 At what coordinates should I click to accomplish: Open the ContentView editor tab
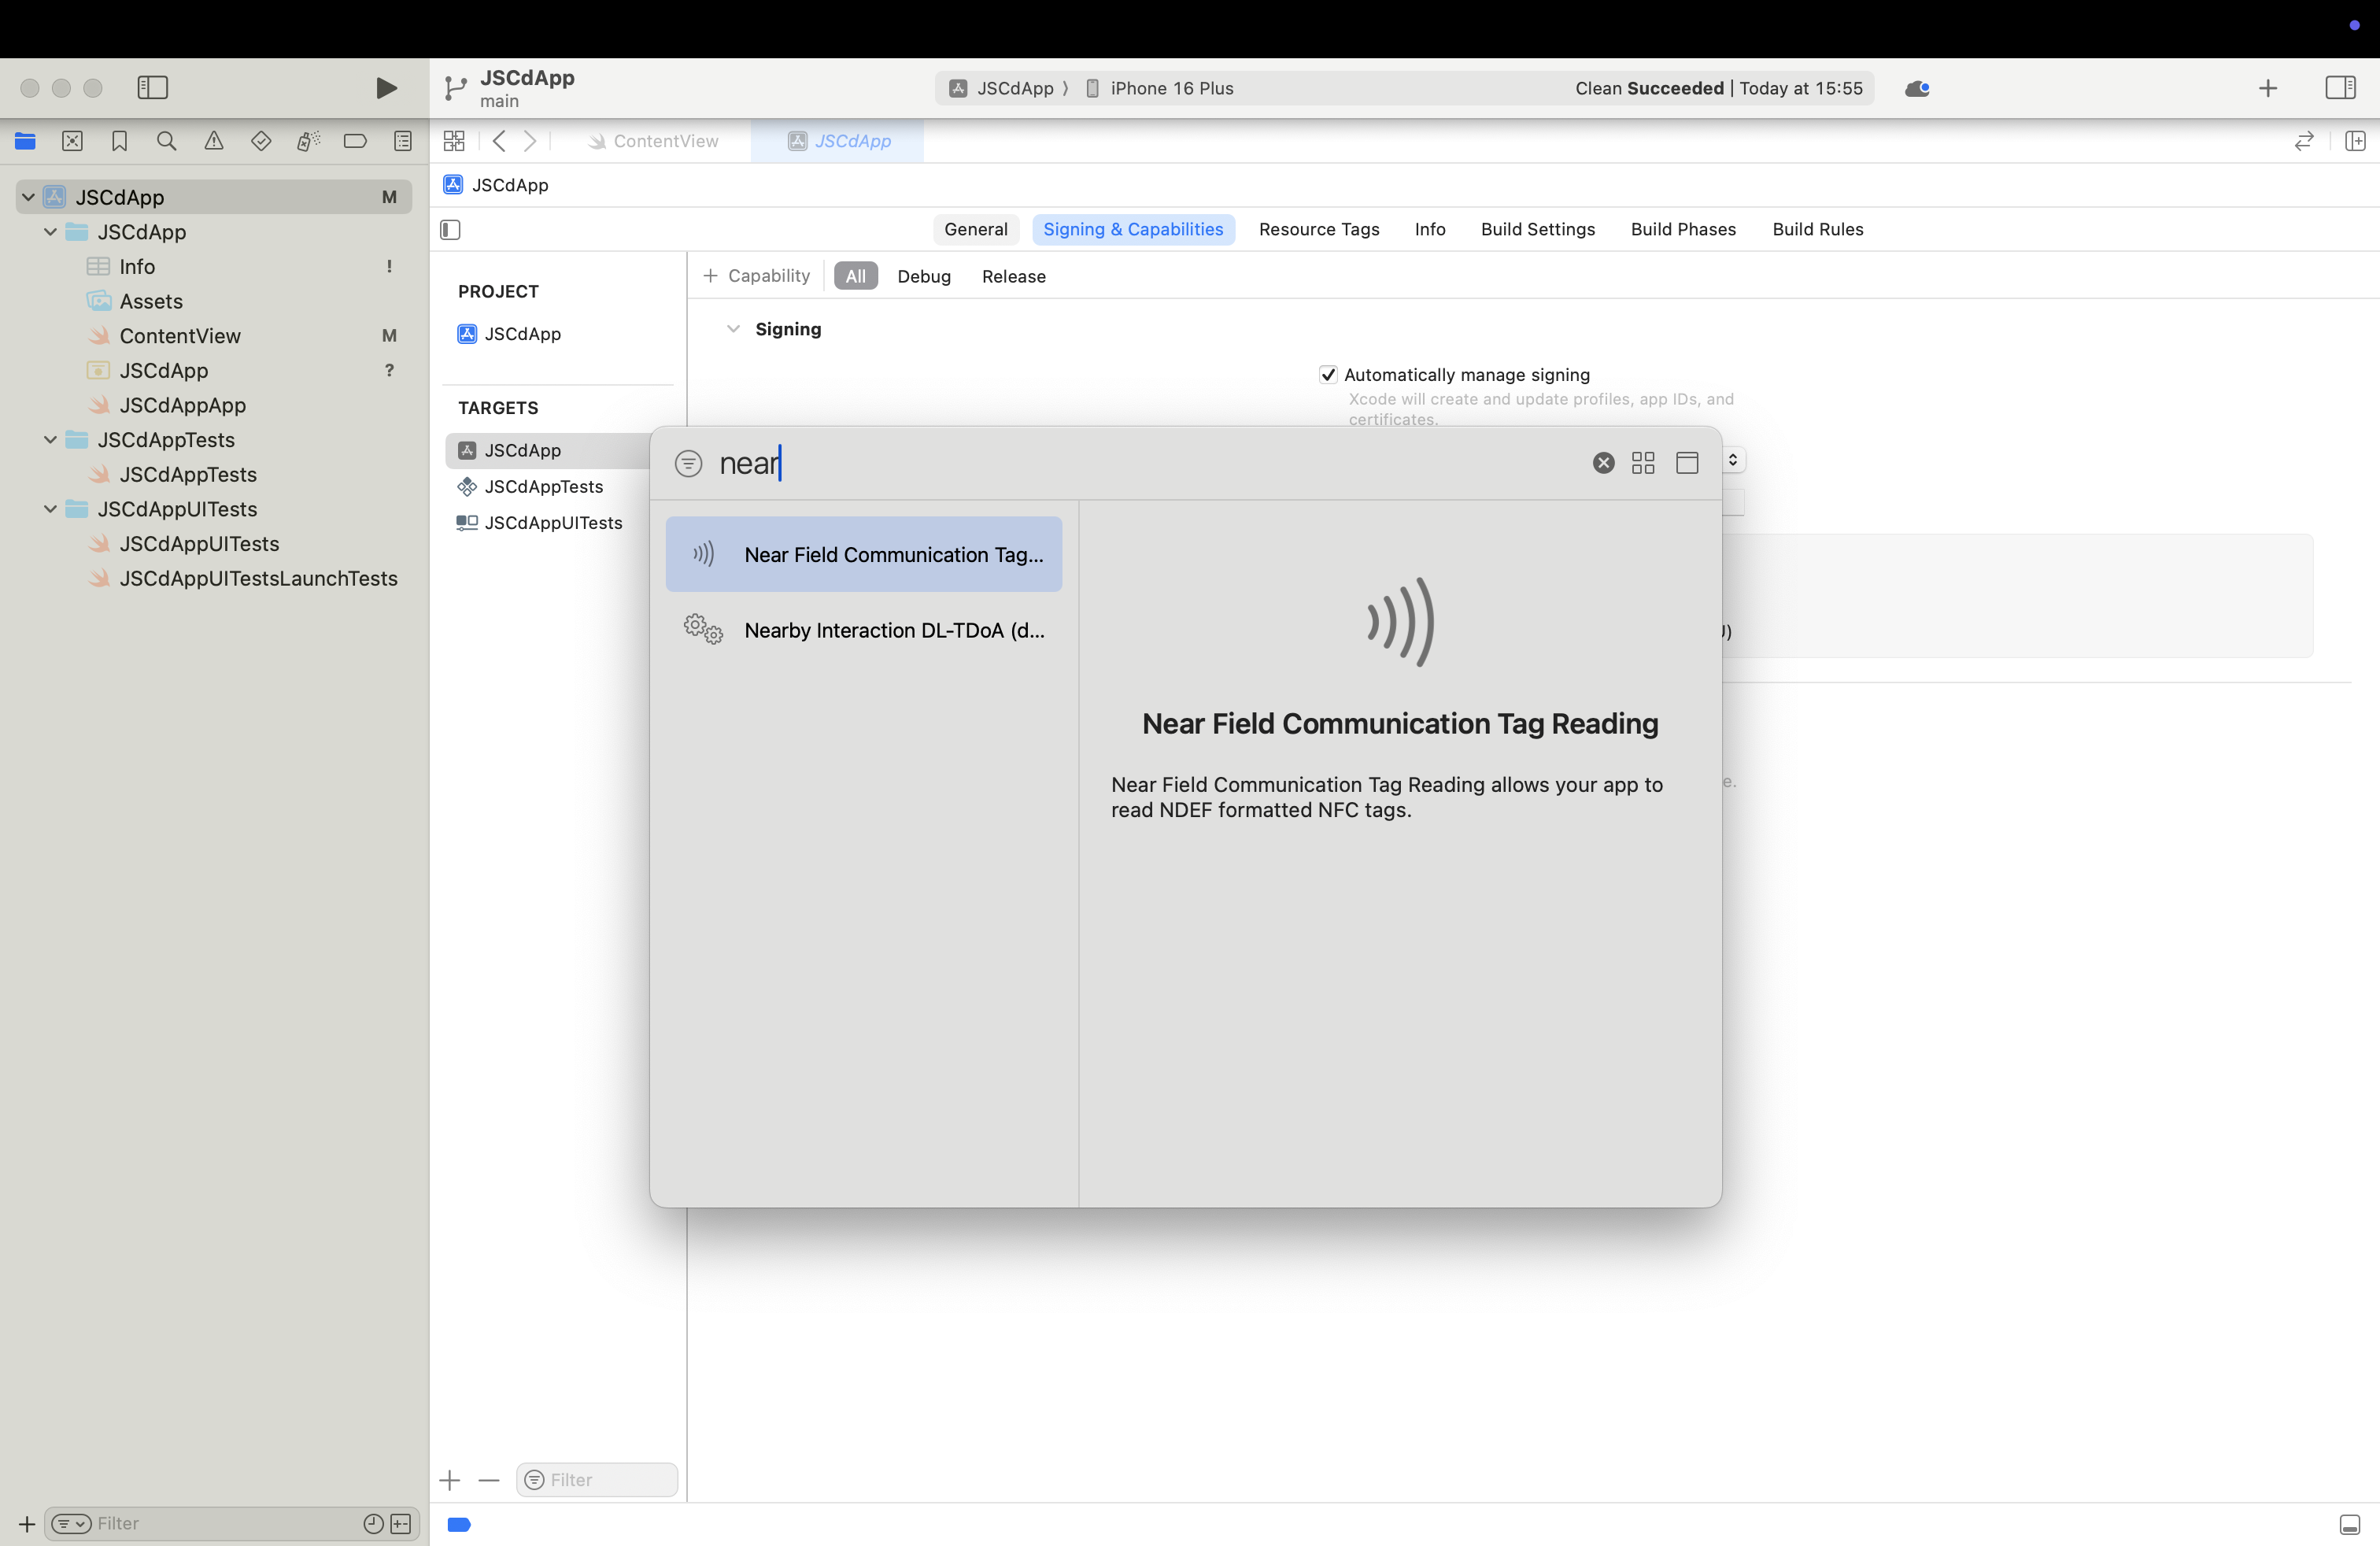point(664,141)
